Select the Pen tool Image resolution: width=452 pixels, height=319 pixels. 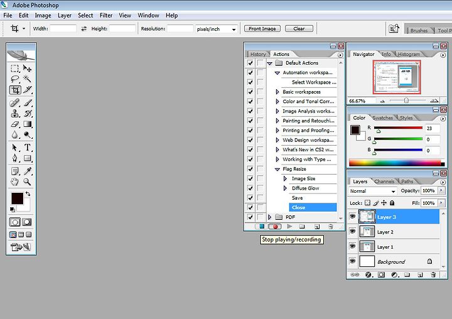pyautogui.click(x=15, y=158)
